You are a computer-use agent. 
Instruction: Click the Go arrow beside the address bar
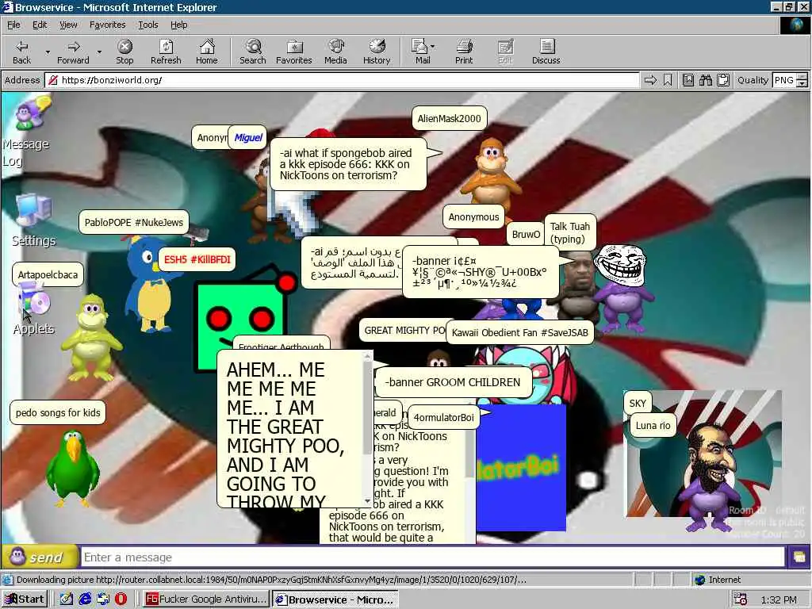(x=650, y=80)
